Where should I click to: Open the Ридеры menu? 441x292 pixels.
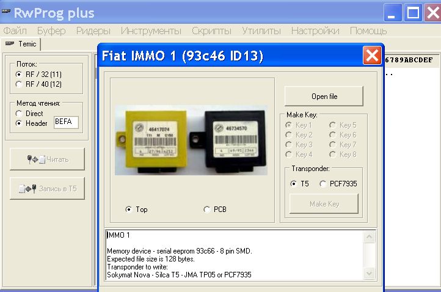click(x=93, y=31)
